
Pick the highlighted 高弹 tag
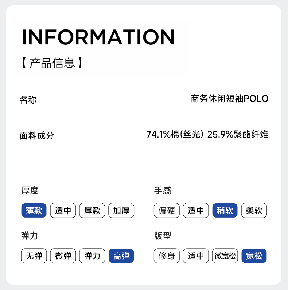tap(121, 256)
